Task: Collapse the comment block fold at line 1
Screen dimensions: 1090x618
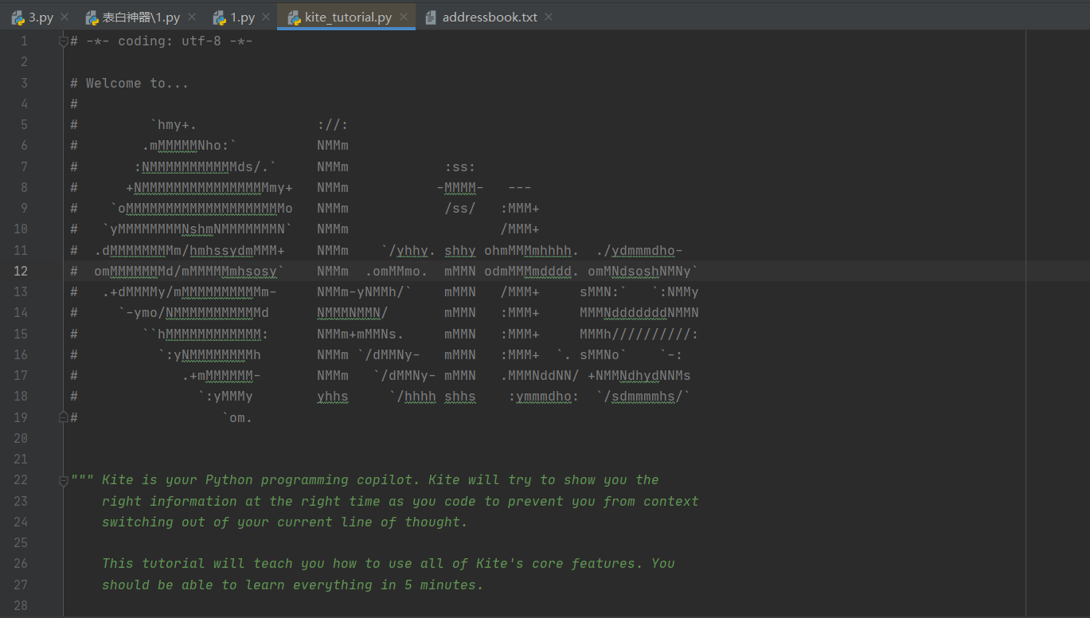Action: [x=63, y=41]
